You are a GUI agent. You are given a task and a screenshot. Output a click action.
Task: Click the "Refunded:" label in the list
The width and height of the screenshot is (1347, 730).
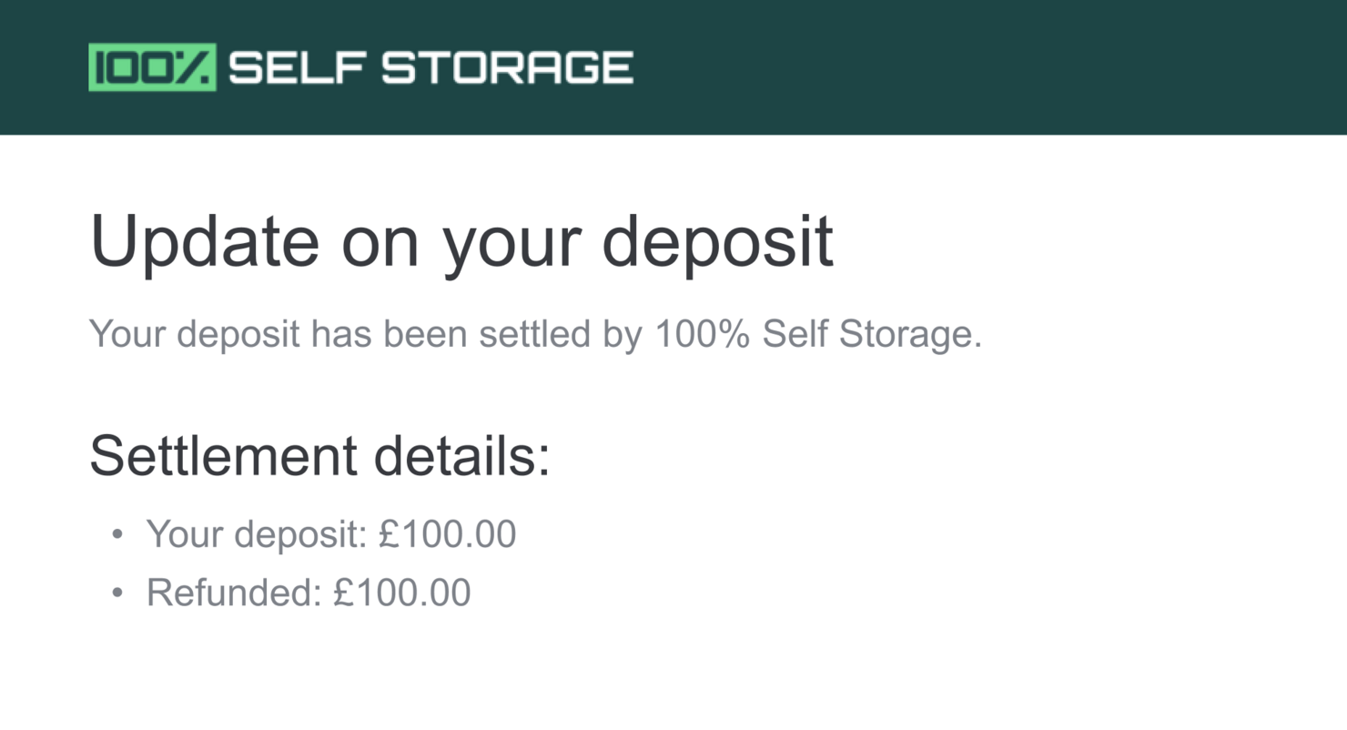(234, 593)
